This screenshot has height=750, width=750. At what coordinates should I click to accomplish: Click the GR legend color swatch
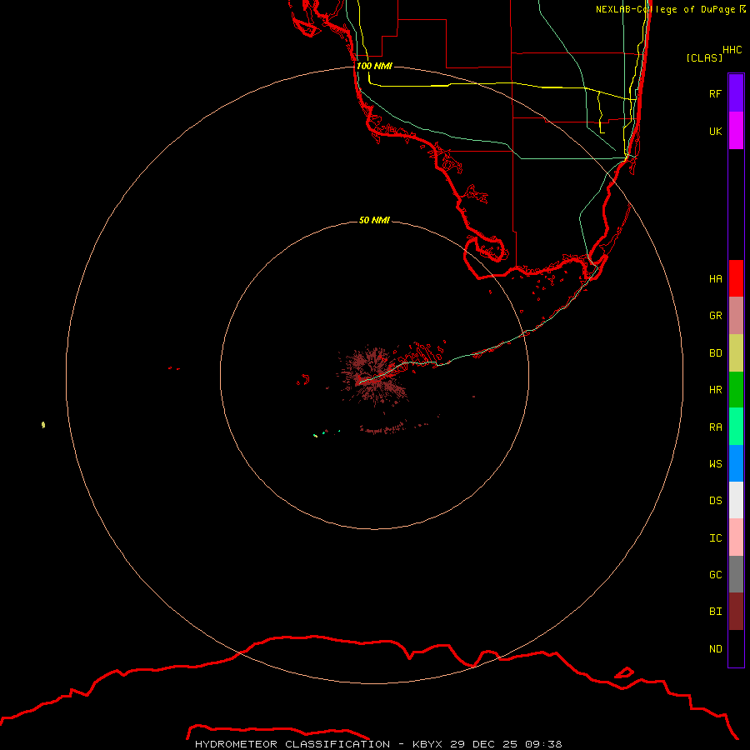(736, 316)
